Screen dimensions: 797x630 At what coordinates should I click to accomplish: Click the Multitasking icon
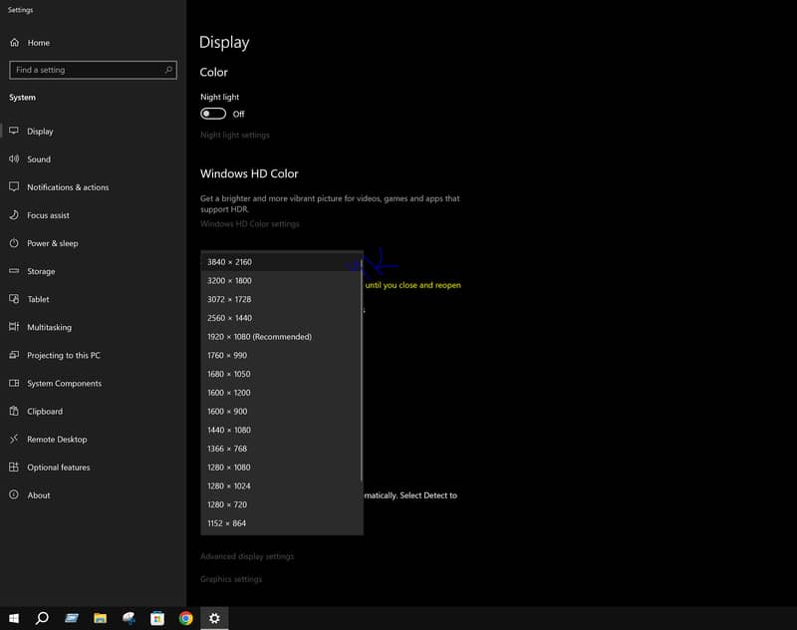(x=14, y=327)
